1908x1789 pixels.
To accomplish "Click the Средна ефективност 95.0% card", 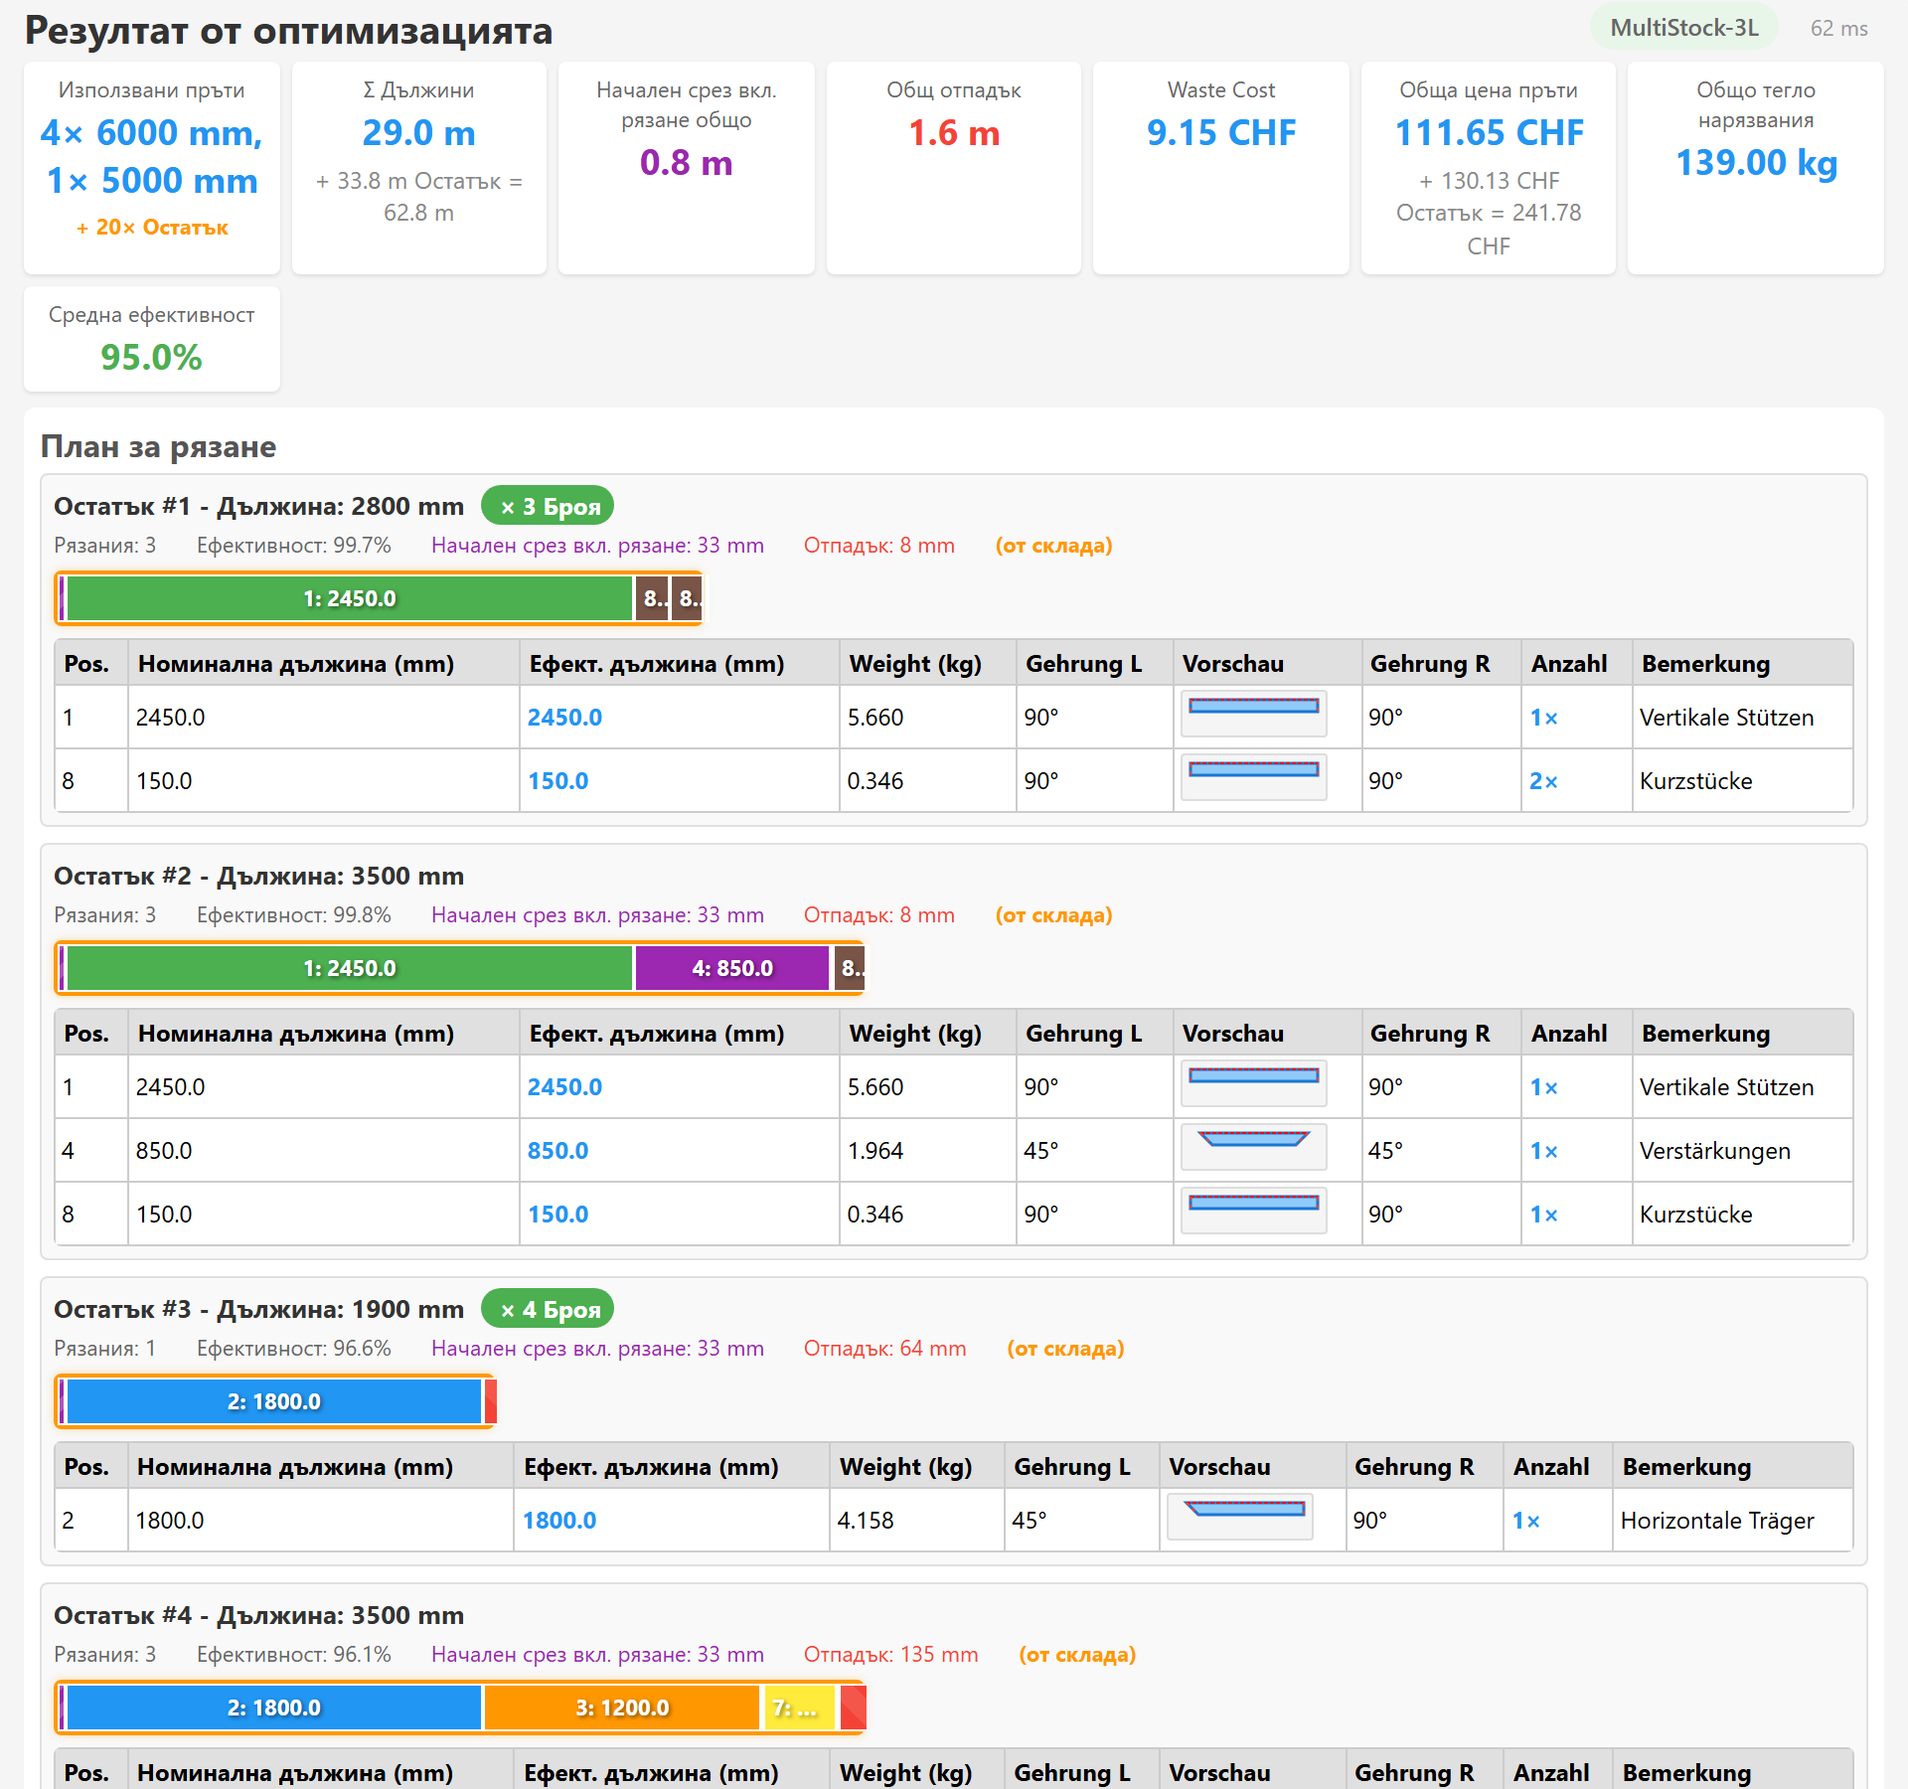I will pos(152,339).
